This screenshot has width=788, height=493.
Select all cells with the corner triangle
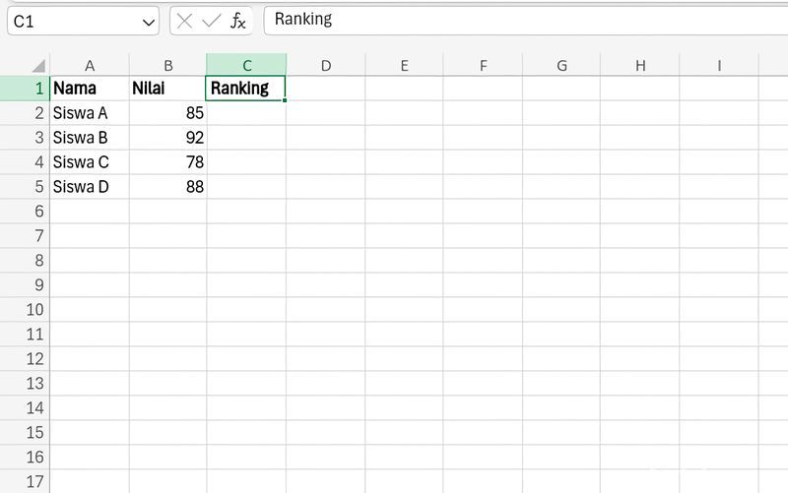pyautogui.click(x=38, y=66)
